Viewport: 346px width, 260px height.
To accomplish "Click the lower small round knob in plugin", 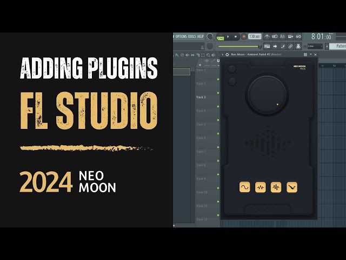I will pos(232,81).
